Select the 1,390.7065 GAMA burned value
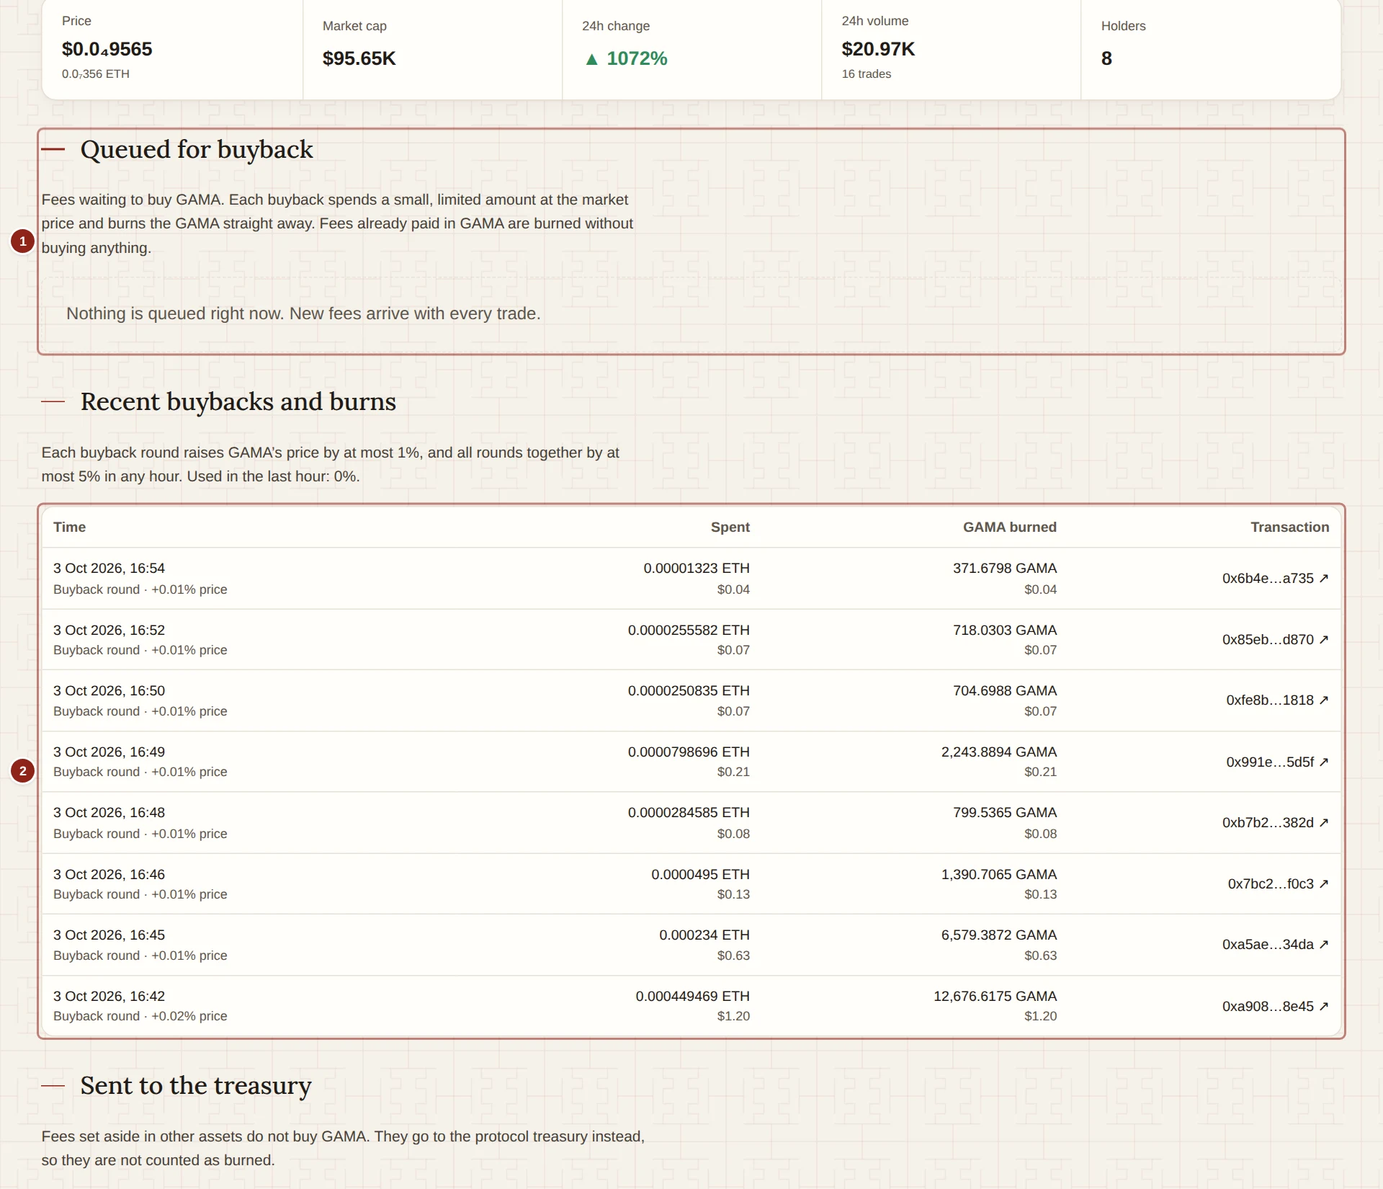 pos(998,874)
